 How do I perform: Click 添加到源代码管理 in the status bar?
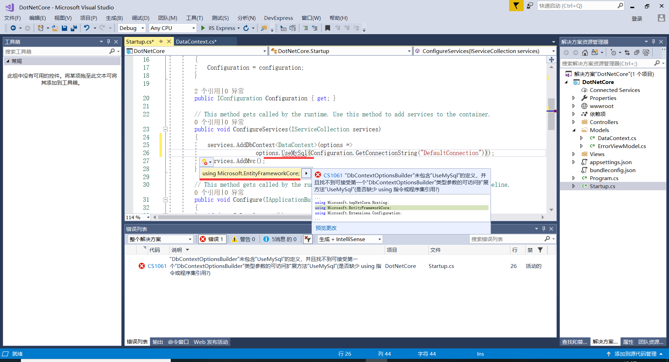click(x=635, y=354)
